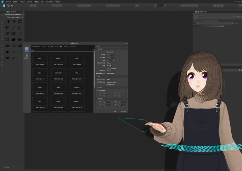
Task: Click the キャンセル button
Action: click(x=123, y=111)
